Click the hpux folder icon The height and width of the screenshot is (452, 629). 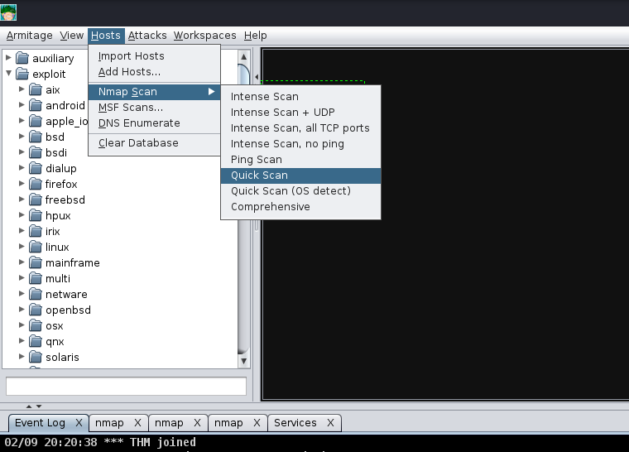pos(36,215)
